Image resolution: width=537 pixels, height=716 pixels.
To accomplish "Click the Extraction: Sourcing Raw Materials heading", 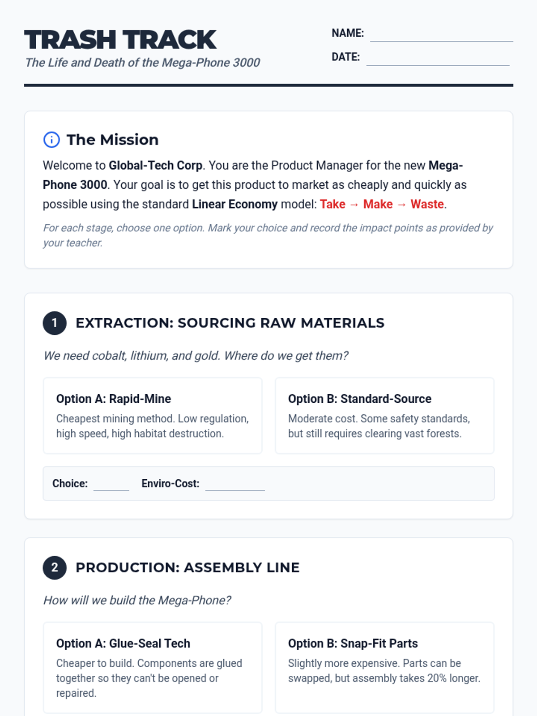I will 230,323.
